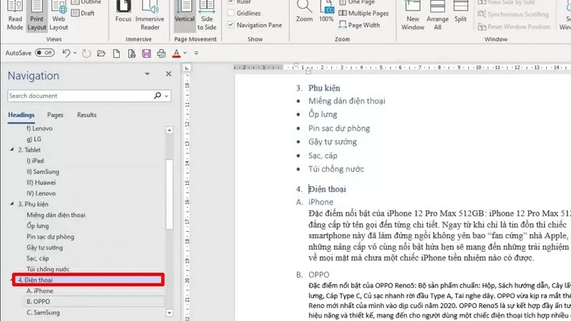
Task: Click Synchronous Scrolling
Action: click(x=513, y=14)
